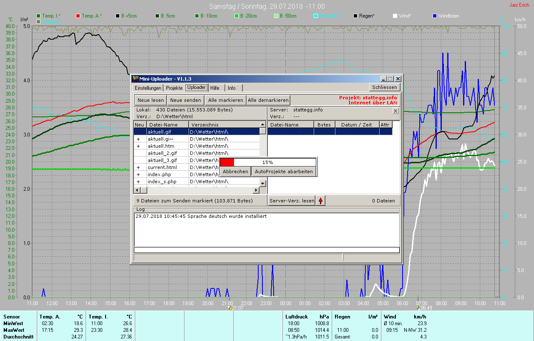Click the Alle markieren button

click(x=225, y=100)
